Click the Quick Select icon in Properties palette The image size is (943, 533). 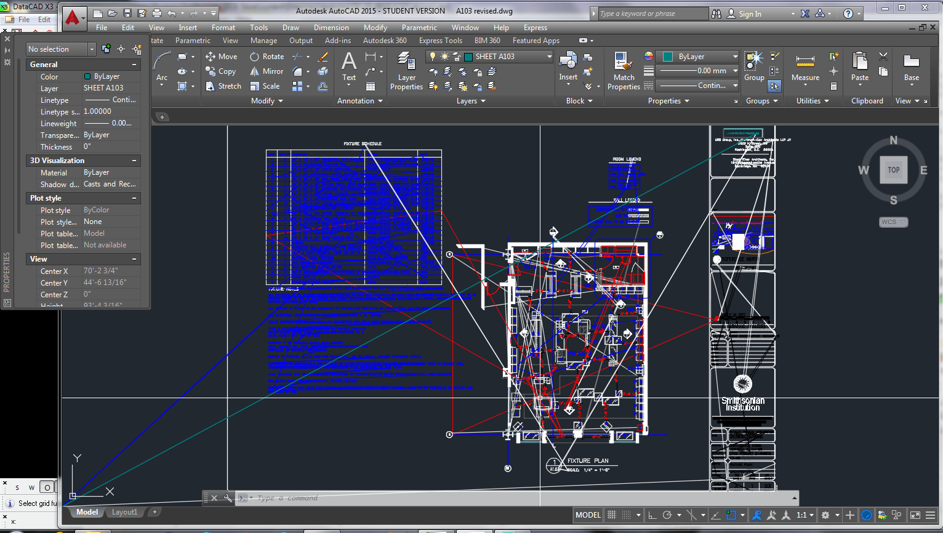[137, 49]
